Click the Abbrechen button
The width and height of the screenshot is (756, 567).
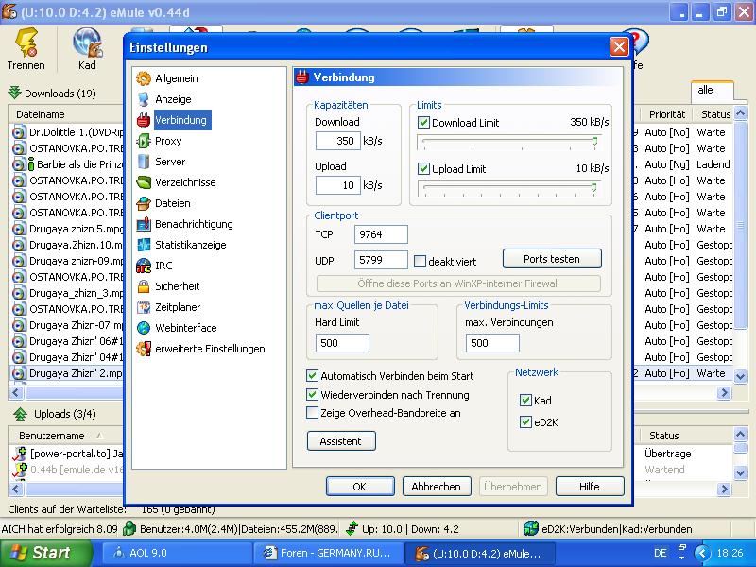coord(436,487)
